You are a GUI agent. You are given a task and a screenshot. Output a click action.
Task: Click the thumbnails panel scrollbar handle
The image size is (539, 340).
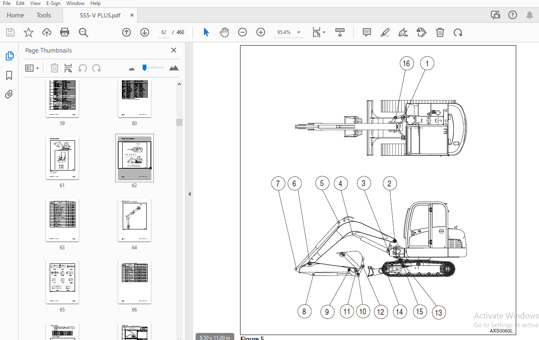pos(179,122)
